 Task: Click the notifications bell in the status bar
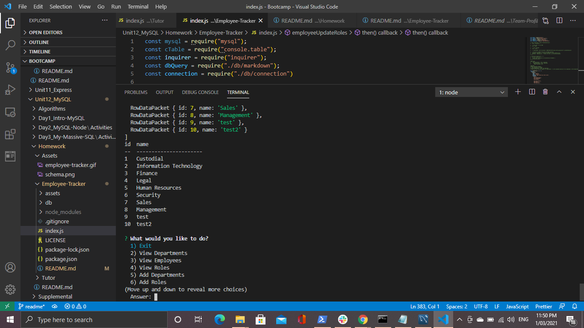[575, 306]
